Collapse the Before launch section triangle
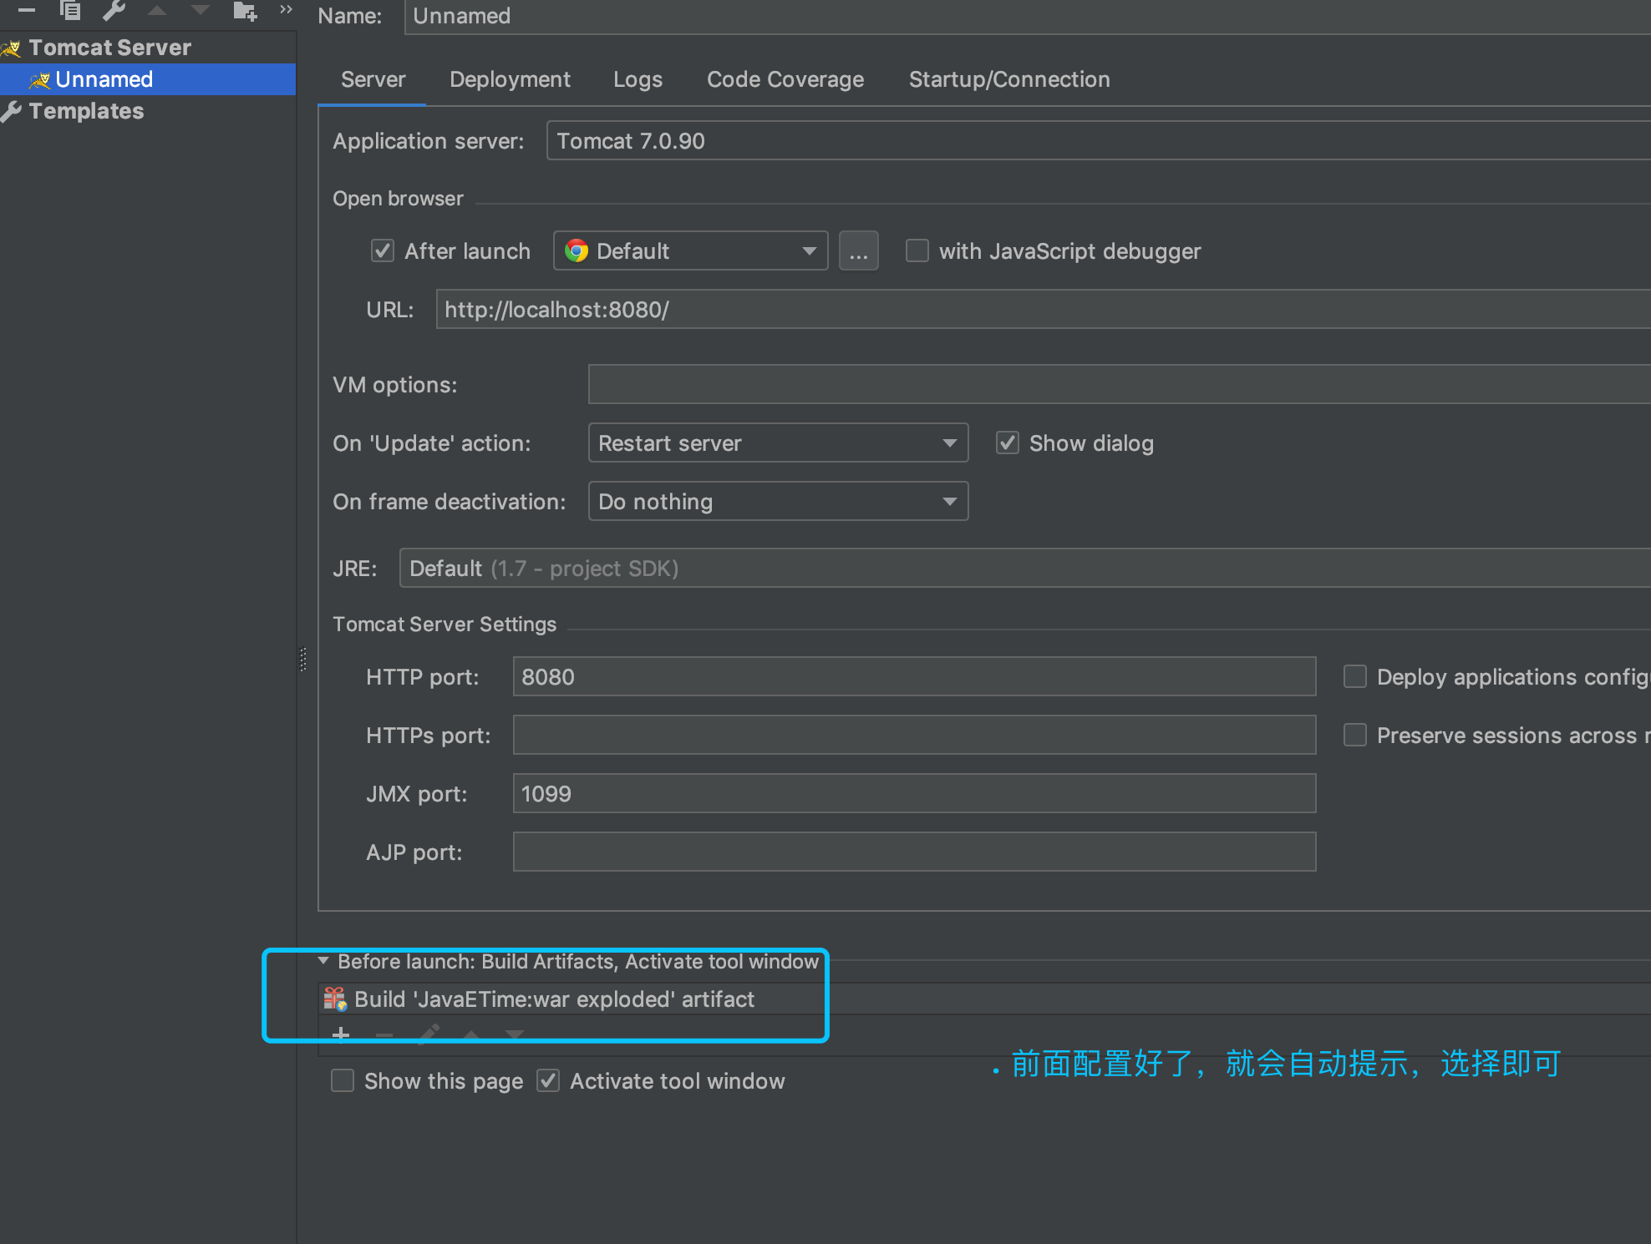Image resolution: width=1651 pixels, height=1244 pixels. pyautogui.click(x=323, y=961)
